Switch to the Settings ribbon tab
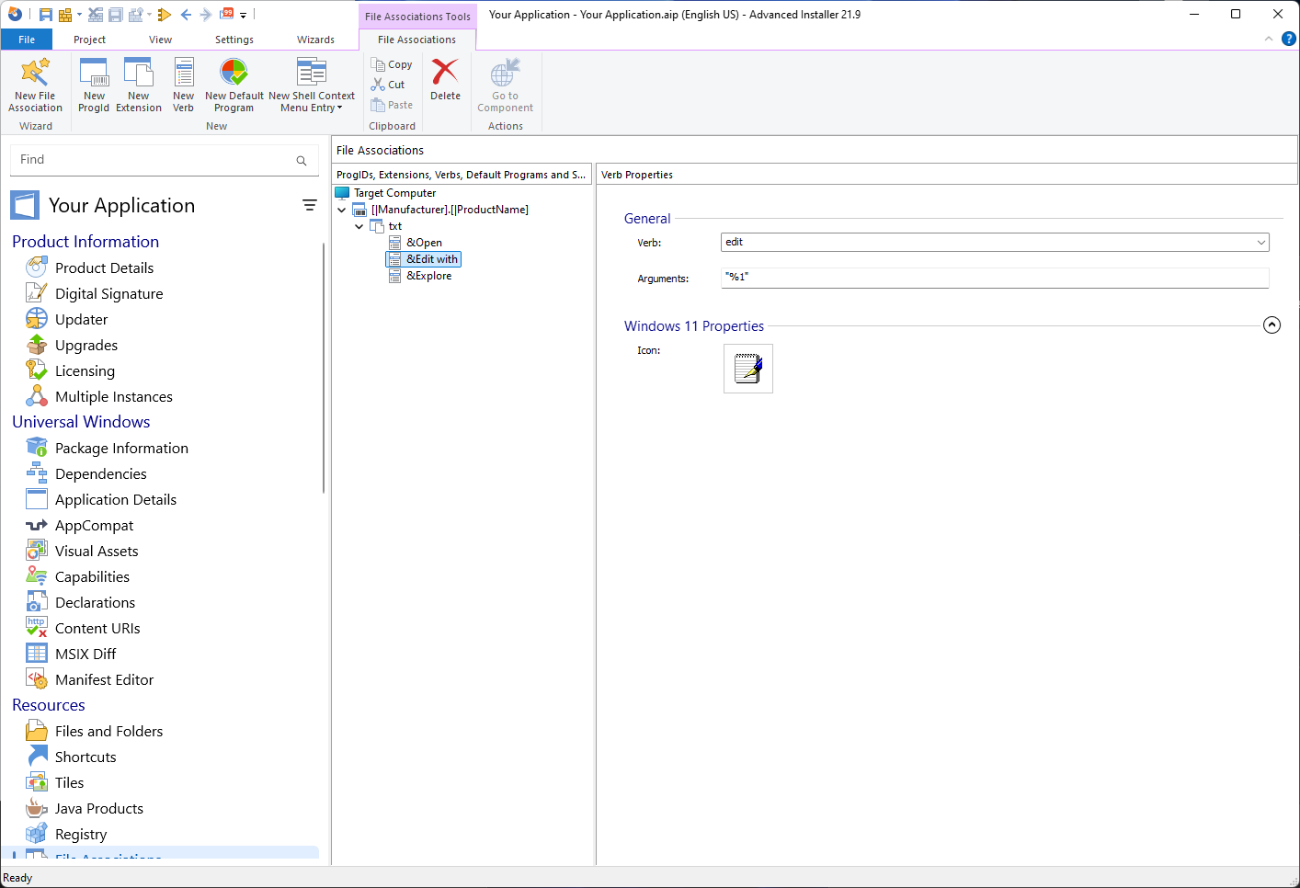 click(234, 40)
